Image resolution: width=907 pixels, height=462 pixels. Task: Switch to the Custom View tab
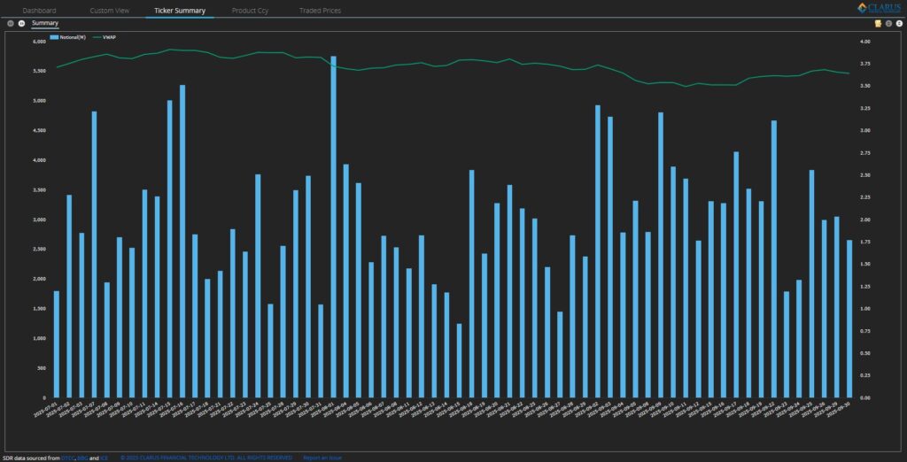[x=109, y=11]
